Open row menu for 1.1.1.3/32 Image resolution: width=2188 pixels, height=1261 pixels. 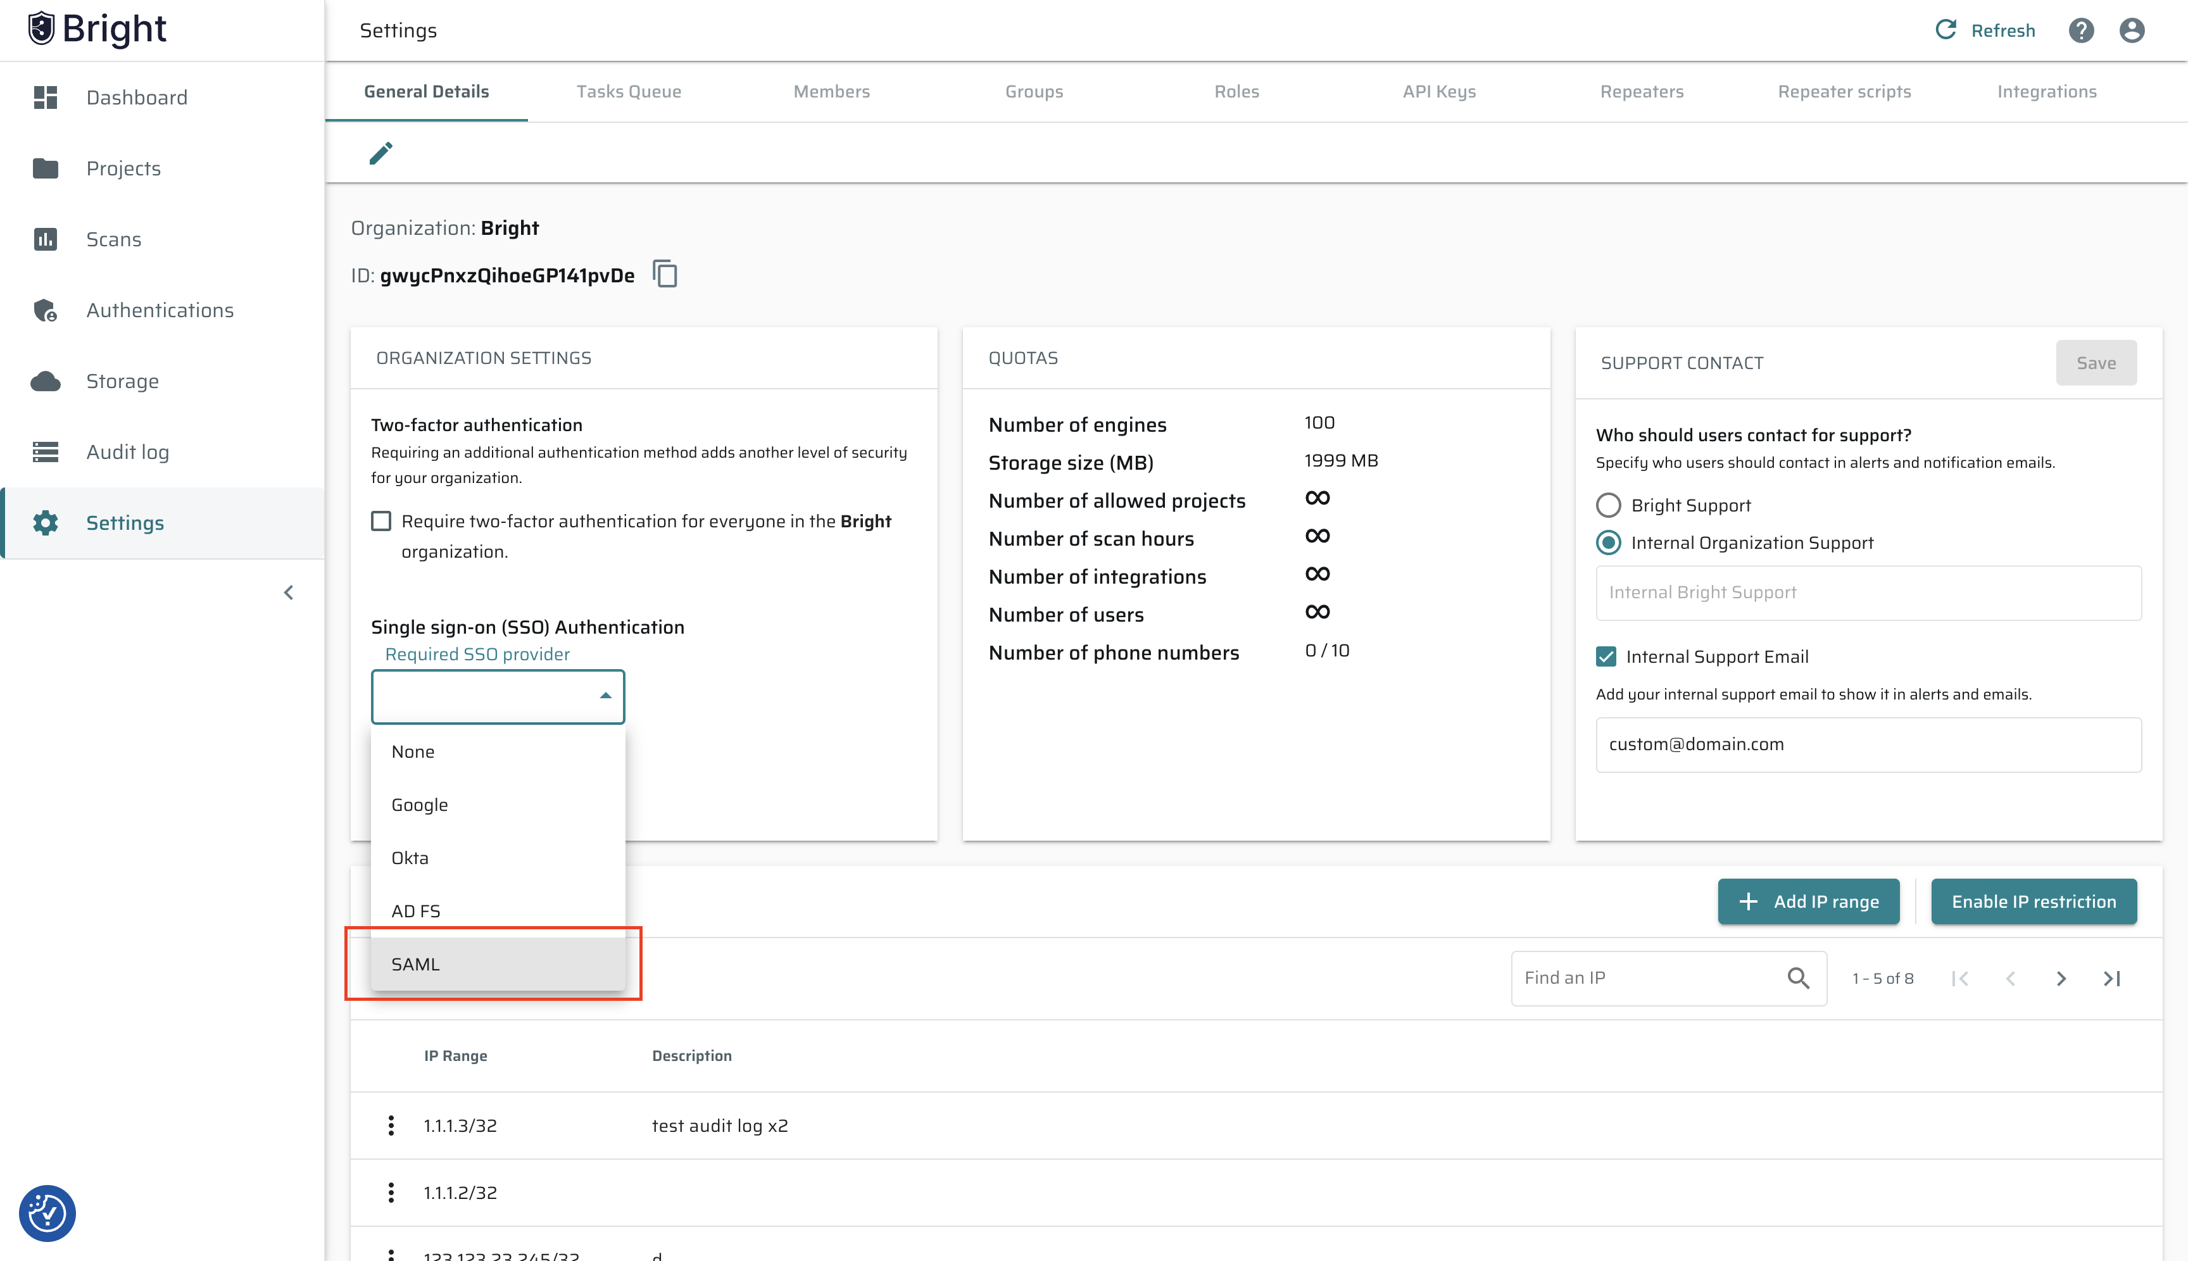[x=391, y=1125]
